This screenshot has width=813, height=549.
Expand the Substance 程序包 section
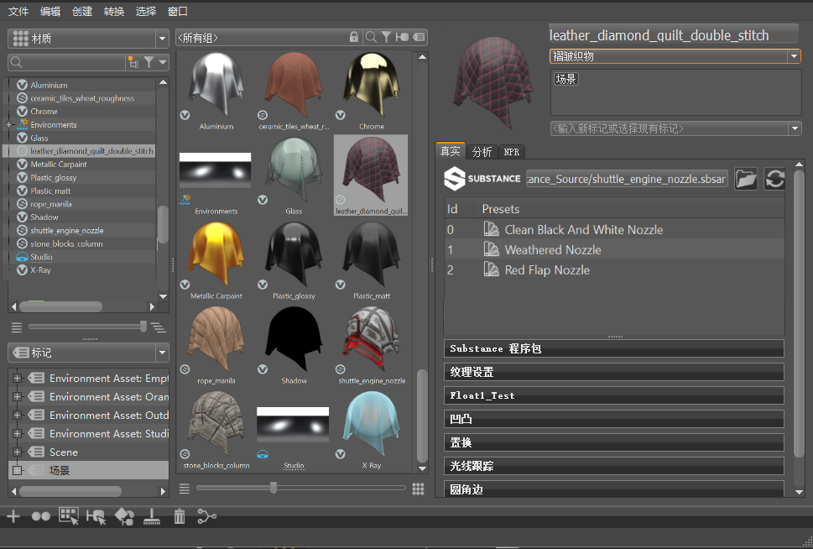point(614,348)
